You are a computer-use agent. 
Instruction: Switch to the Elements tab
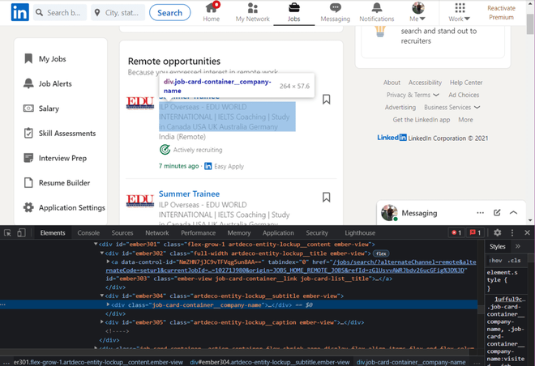click(x=53, y=233)
